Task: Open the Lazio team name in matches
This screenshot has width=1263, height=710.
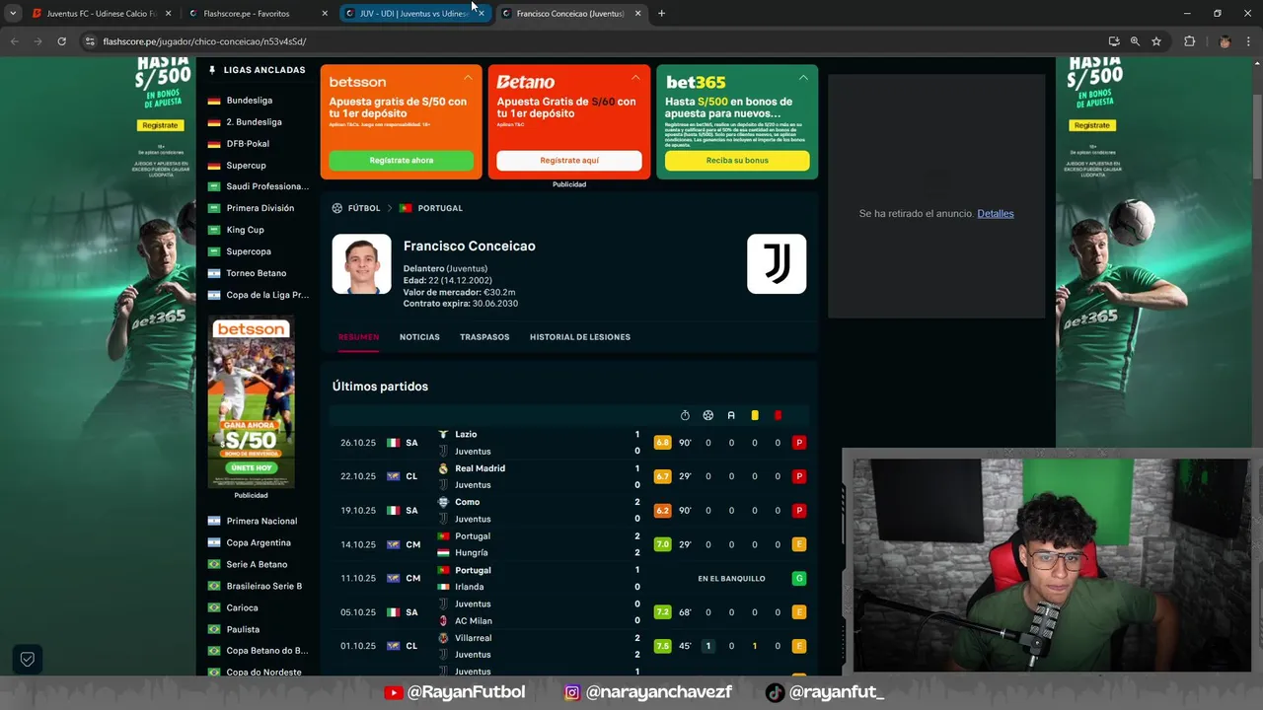Action: click(466, 434)
